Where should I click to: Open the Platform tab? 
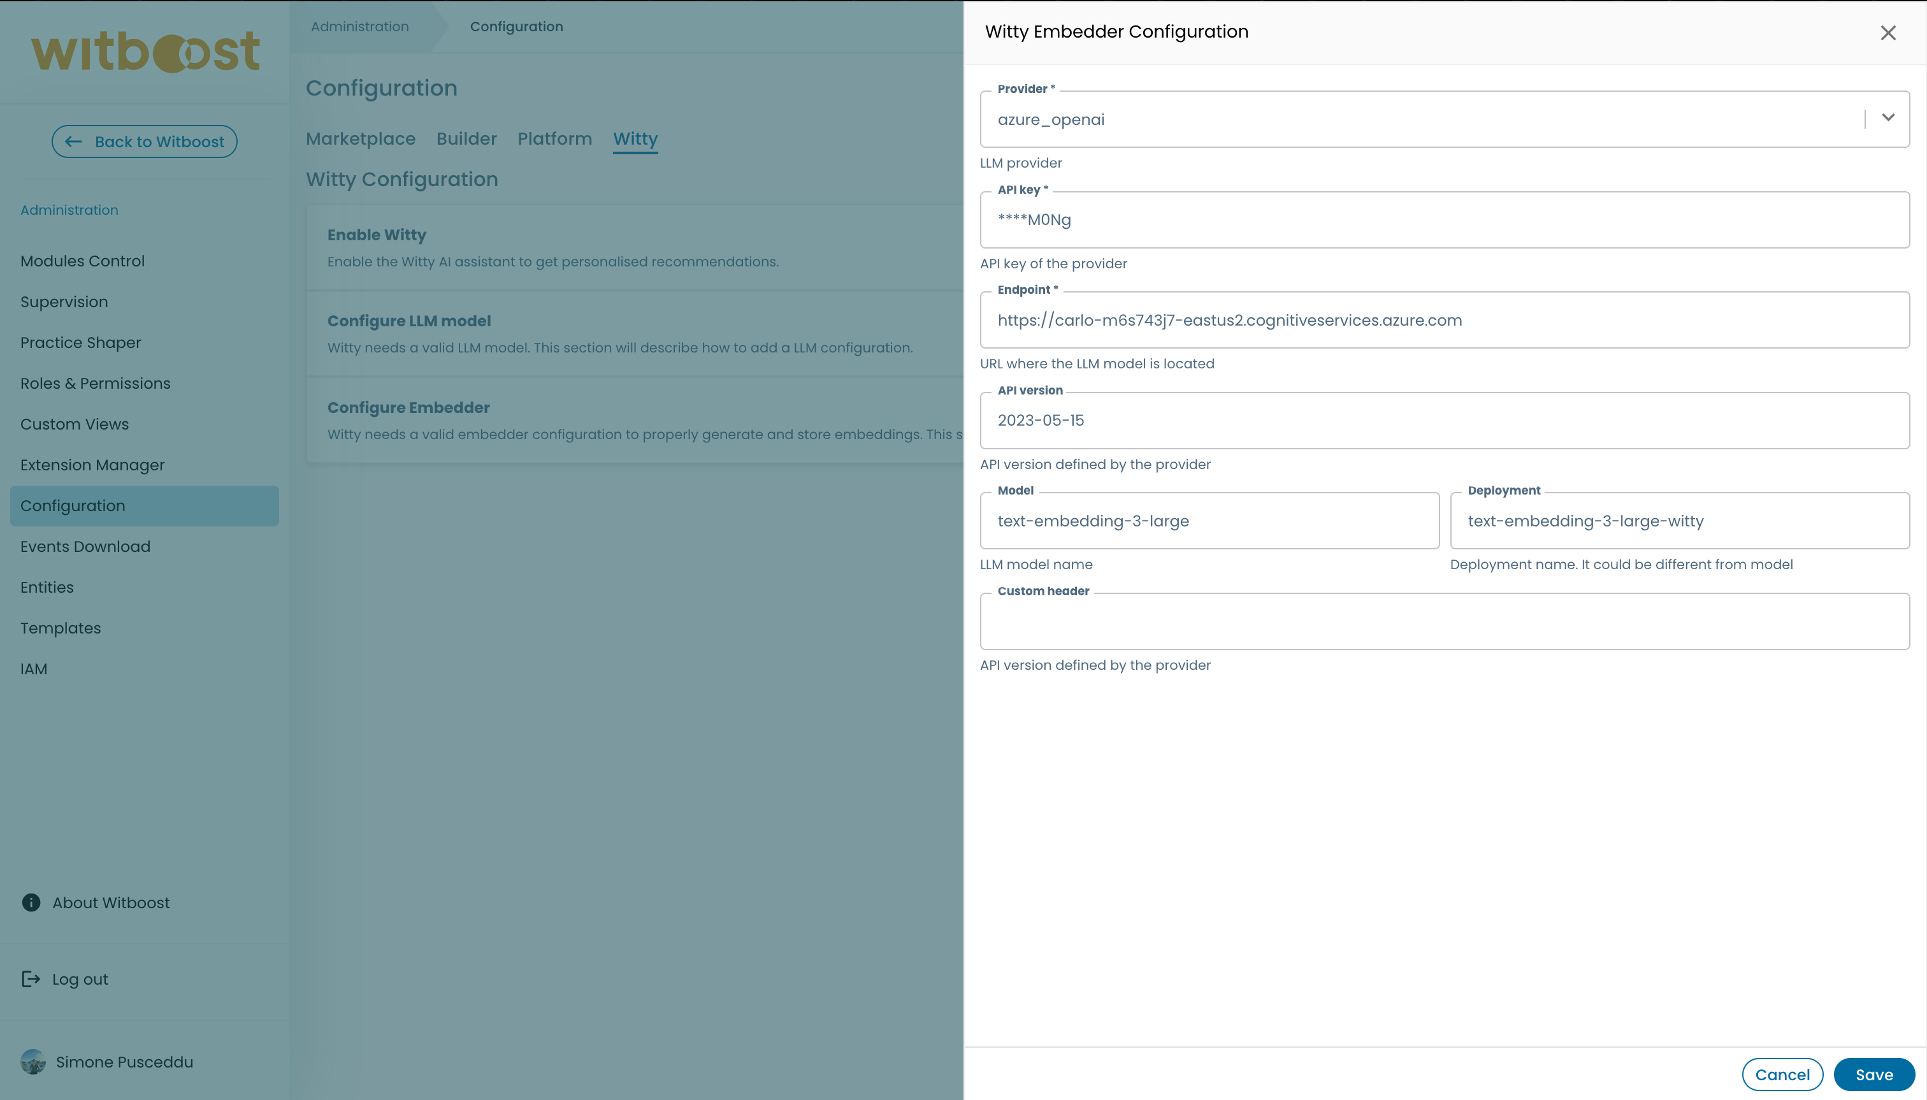click(x=554, y=139)
